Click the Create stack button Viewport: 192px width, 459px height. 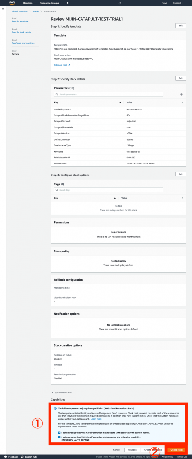[x=176, y=449]
